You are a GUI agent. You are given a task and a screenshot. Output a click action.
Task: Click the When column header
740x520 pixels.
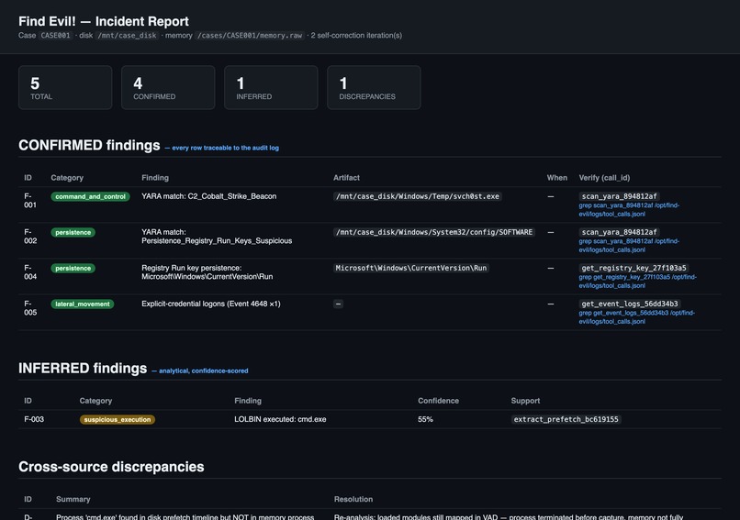click(557, 178)
